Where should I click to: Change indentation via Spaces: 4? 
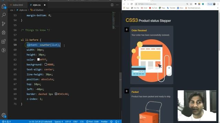[x=59, y=122]
